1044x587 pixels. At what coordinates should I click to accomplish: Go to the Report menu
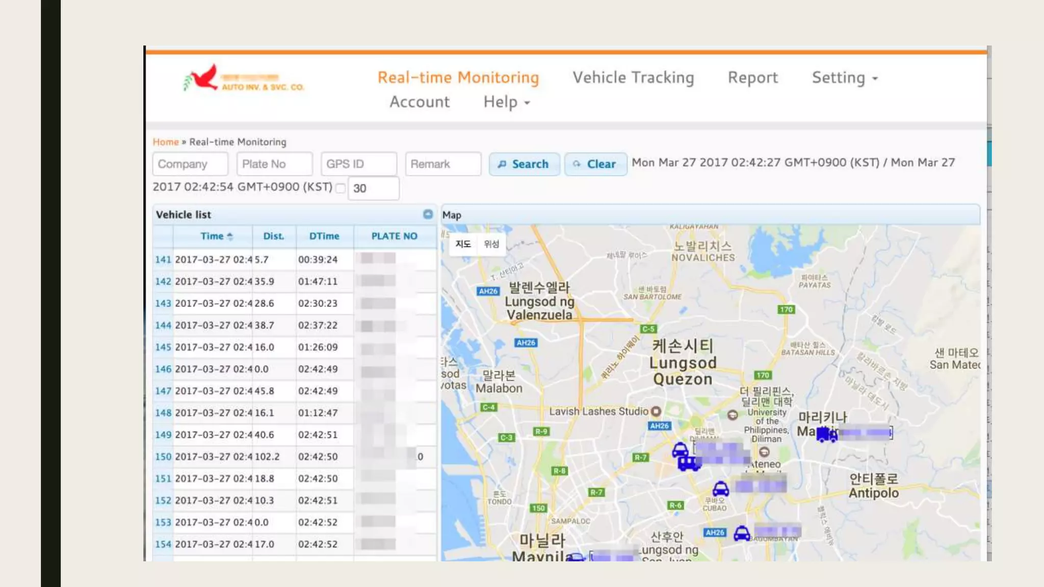click(752, 78)
